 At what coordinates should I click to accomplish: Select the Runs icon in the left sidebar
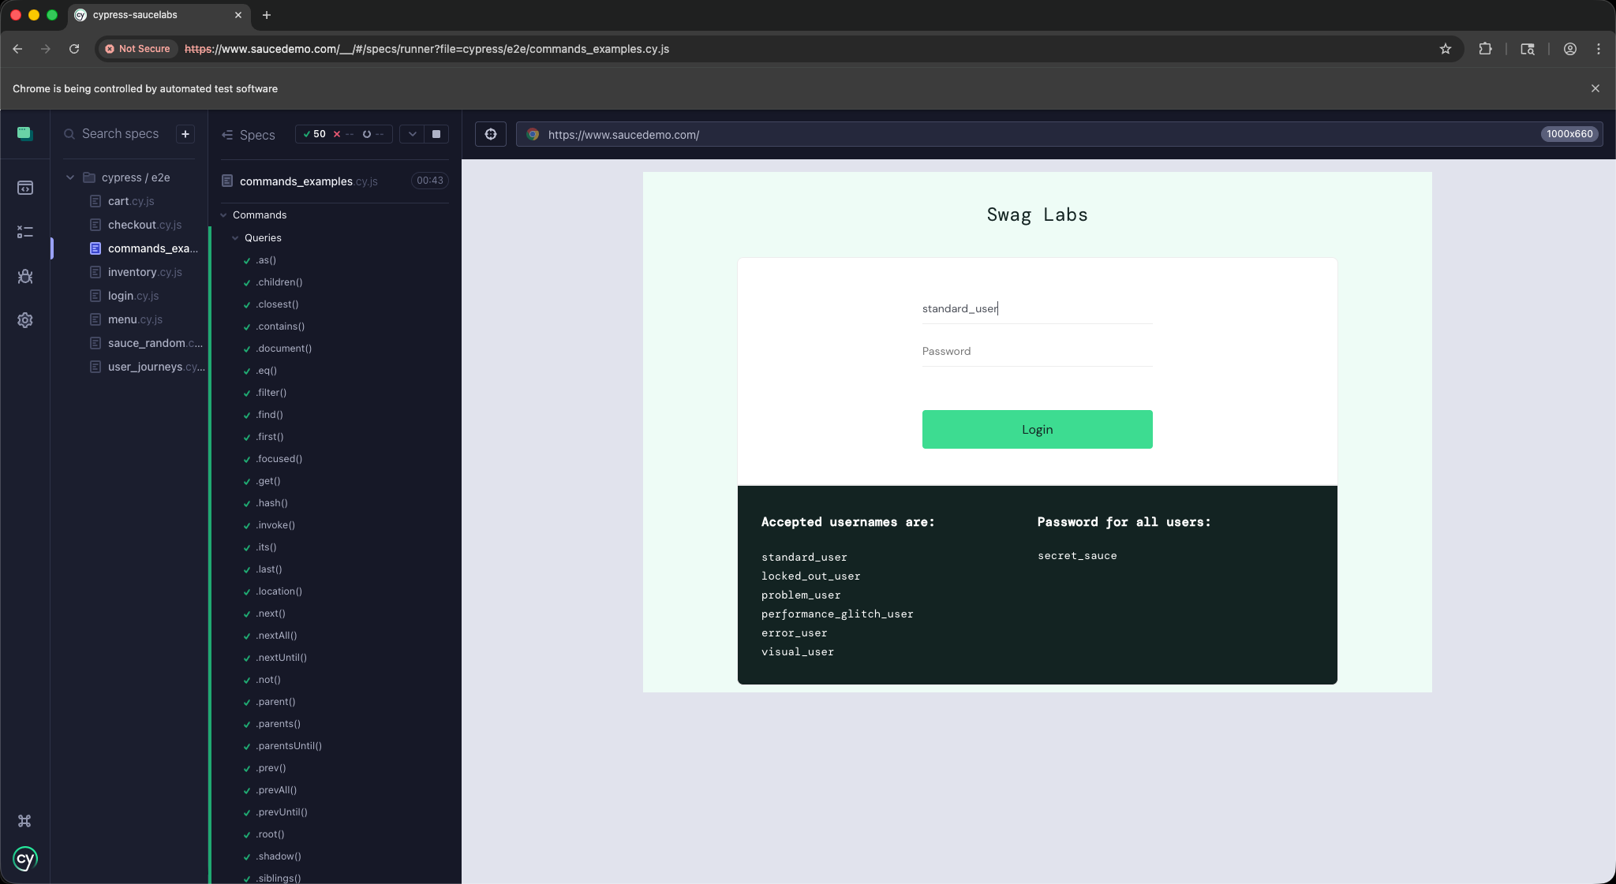point(25,232)
